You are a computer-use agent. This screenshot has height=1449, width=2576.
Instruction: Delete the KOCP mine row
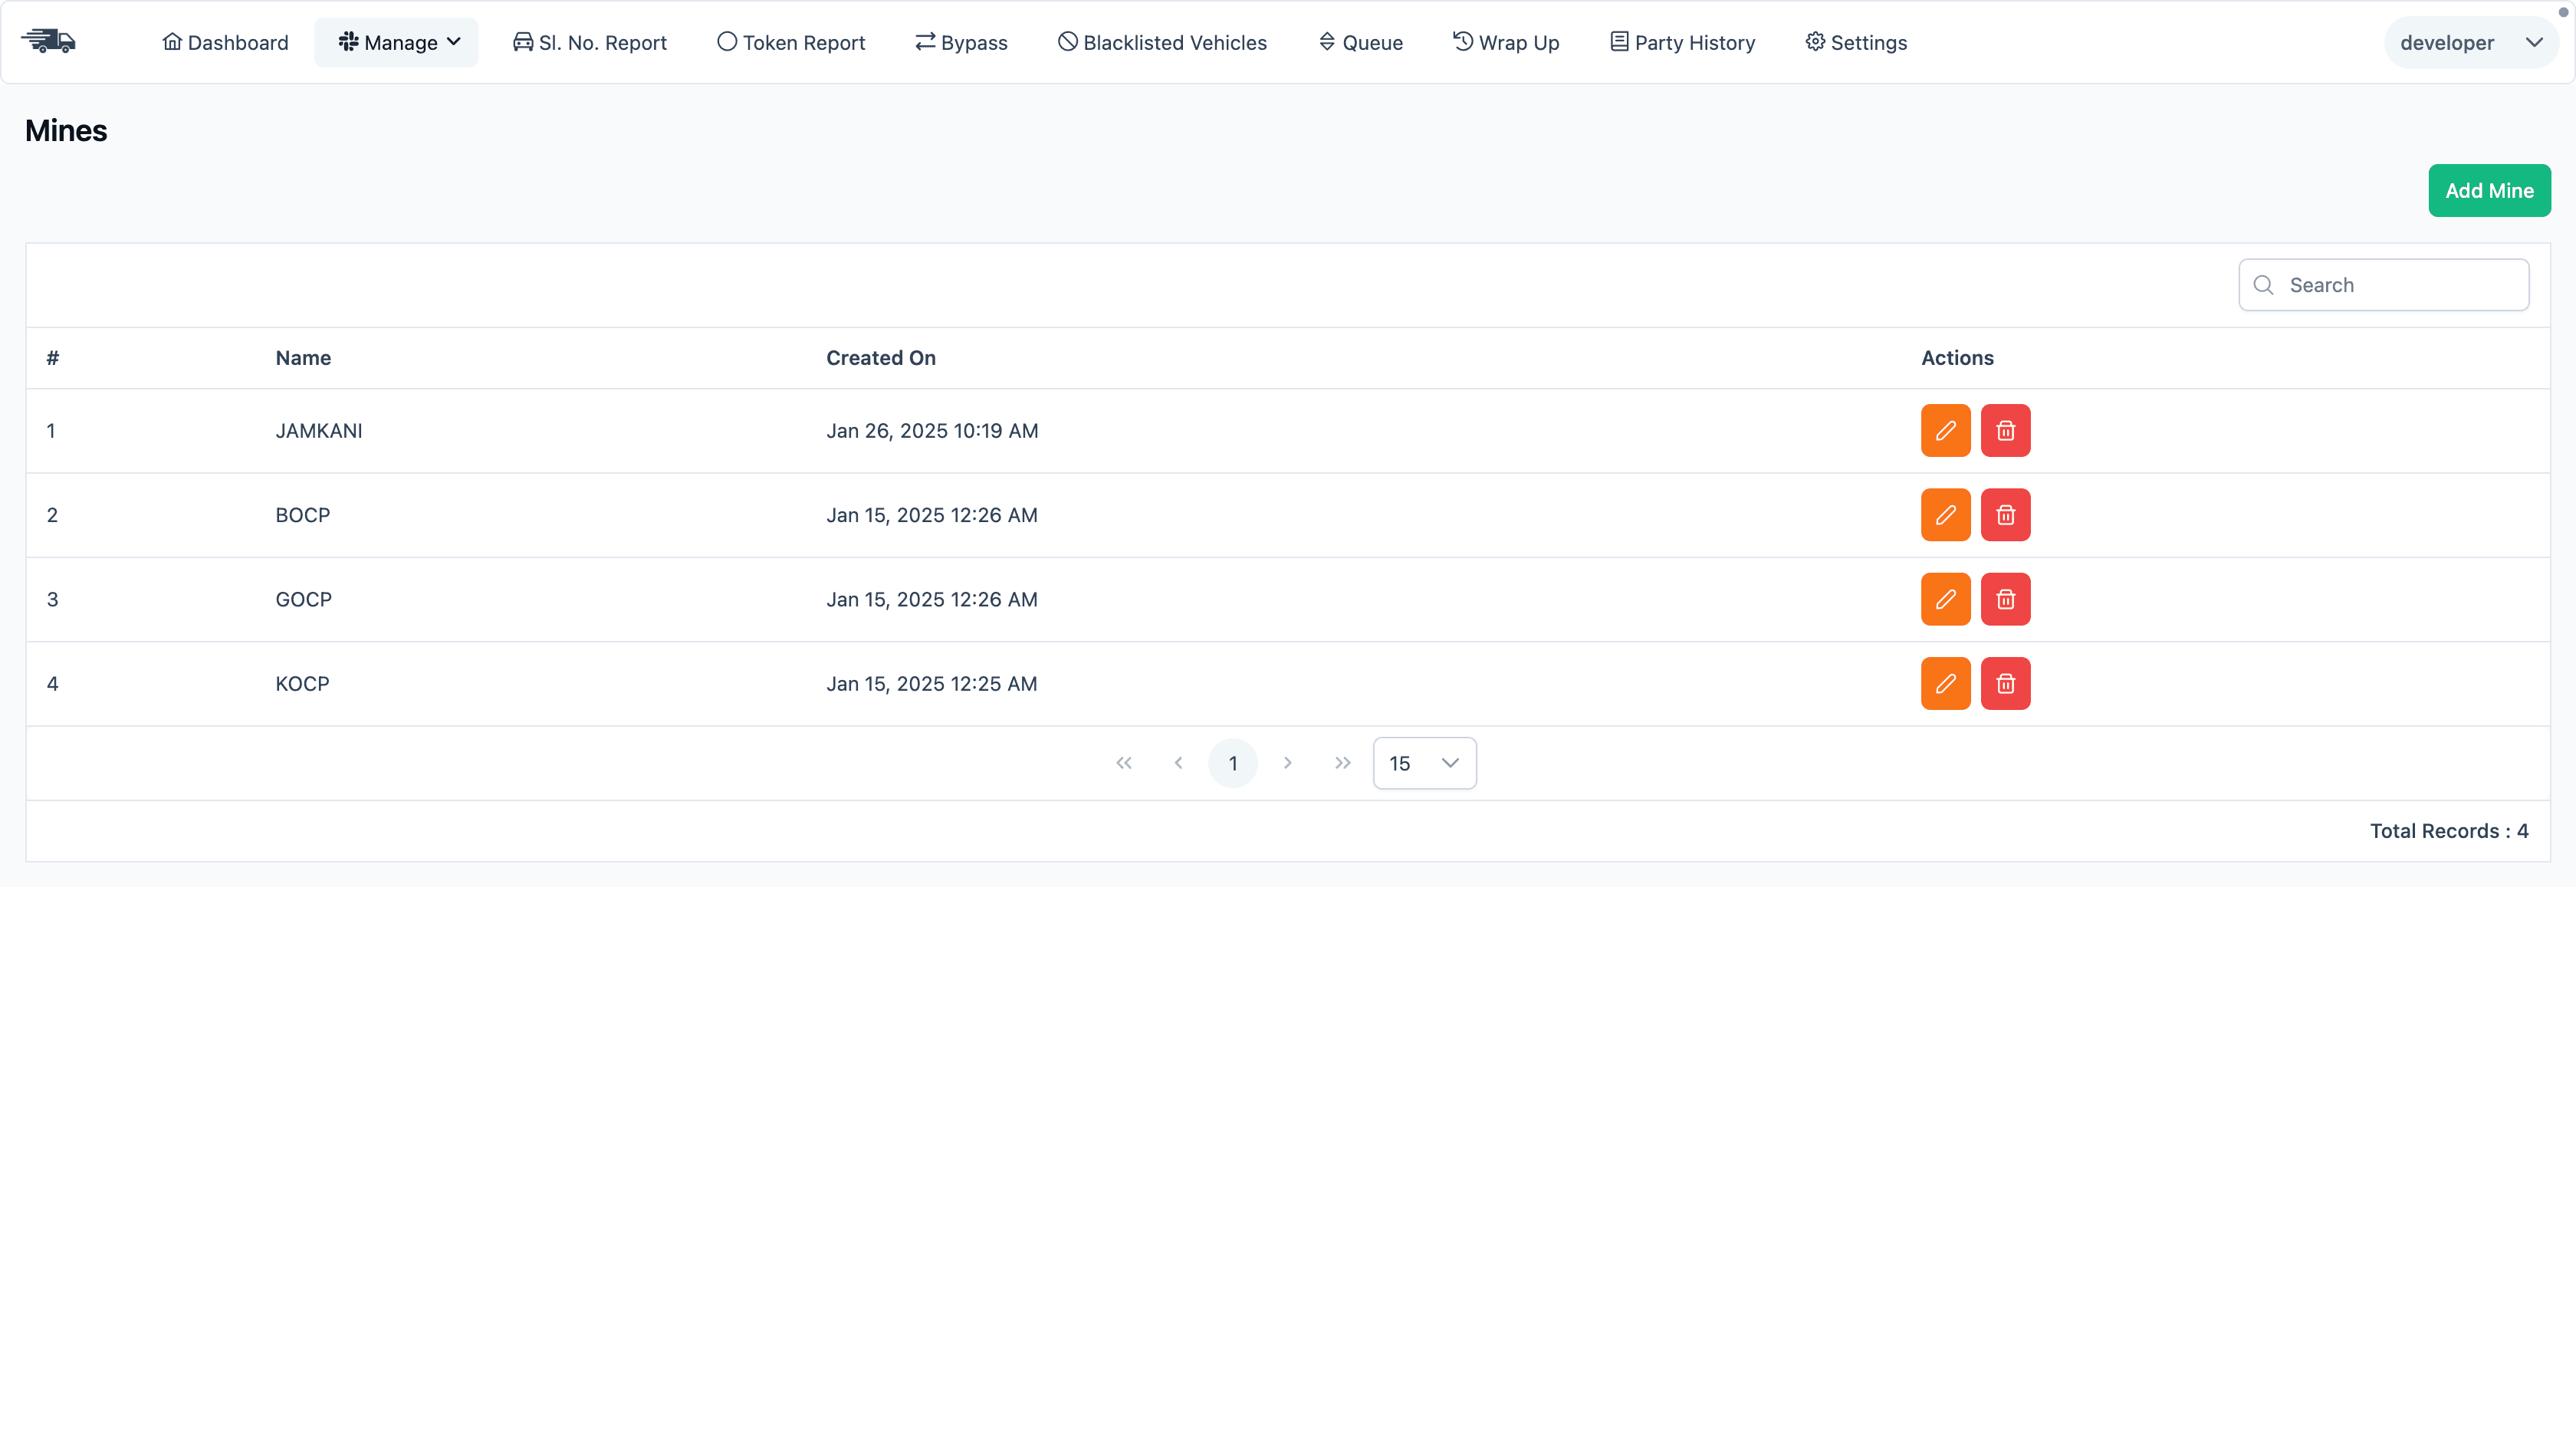2005,684
